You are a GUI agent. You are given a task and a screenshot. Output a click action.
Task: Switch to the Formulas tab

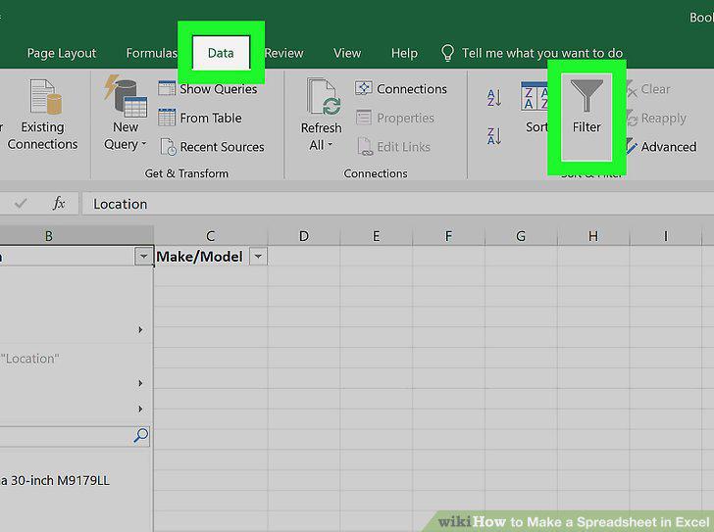(x=152, y=53)
